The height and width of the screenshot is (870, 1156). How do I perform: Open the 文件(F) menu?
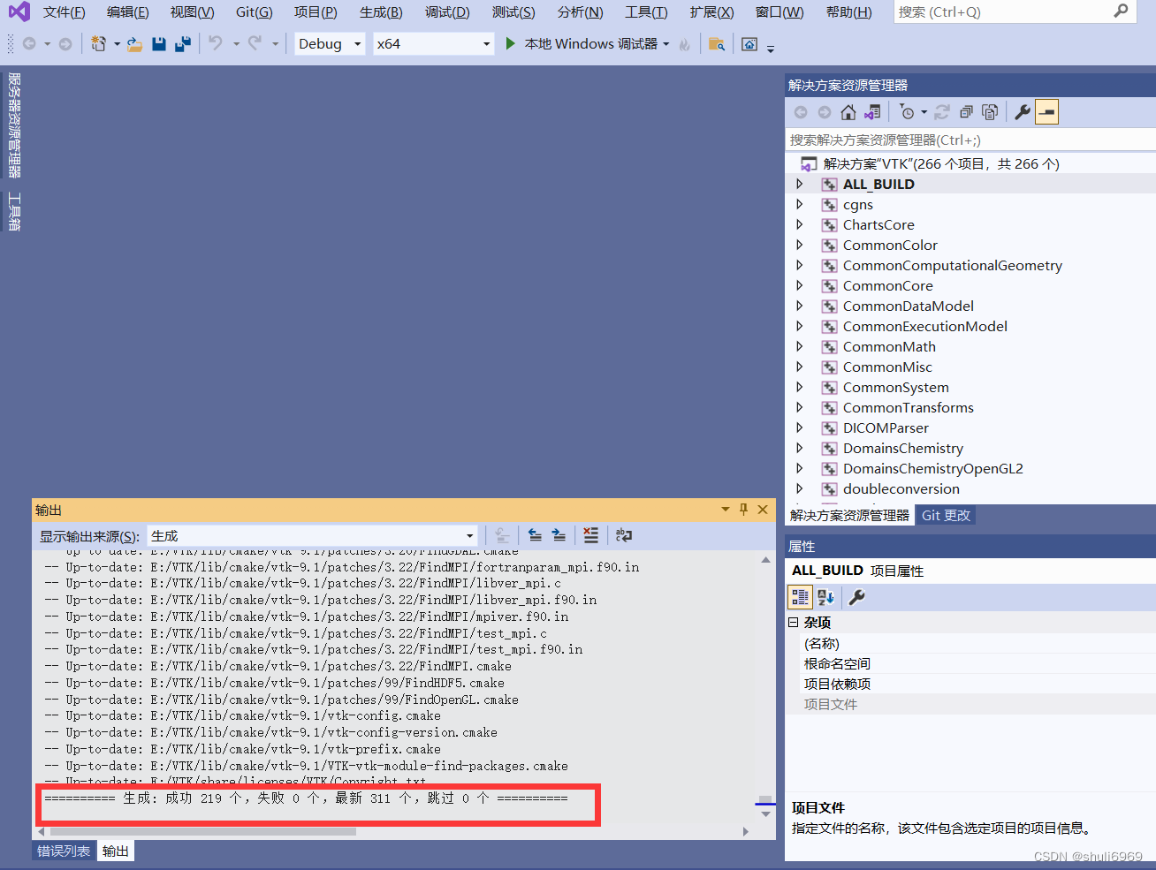click(x=65, y=11)
